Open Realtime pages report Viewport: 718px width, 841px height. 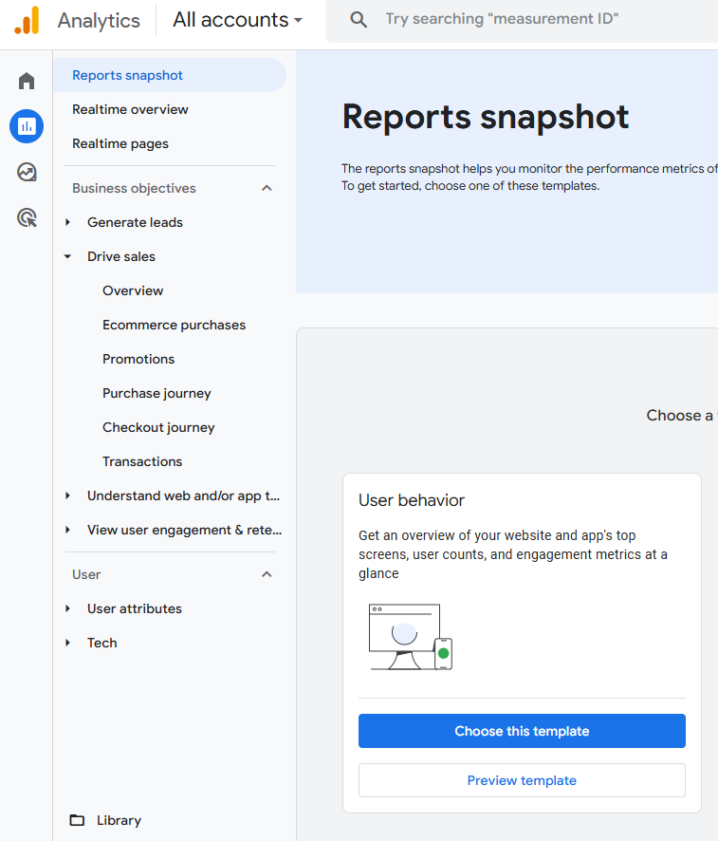pos(120,143)
